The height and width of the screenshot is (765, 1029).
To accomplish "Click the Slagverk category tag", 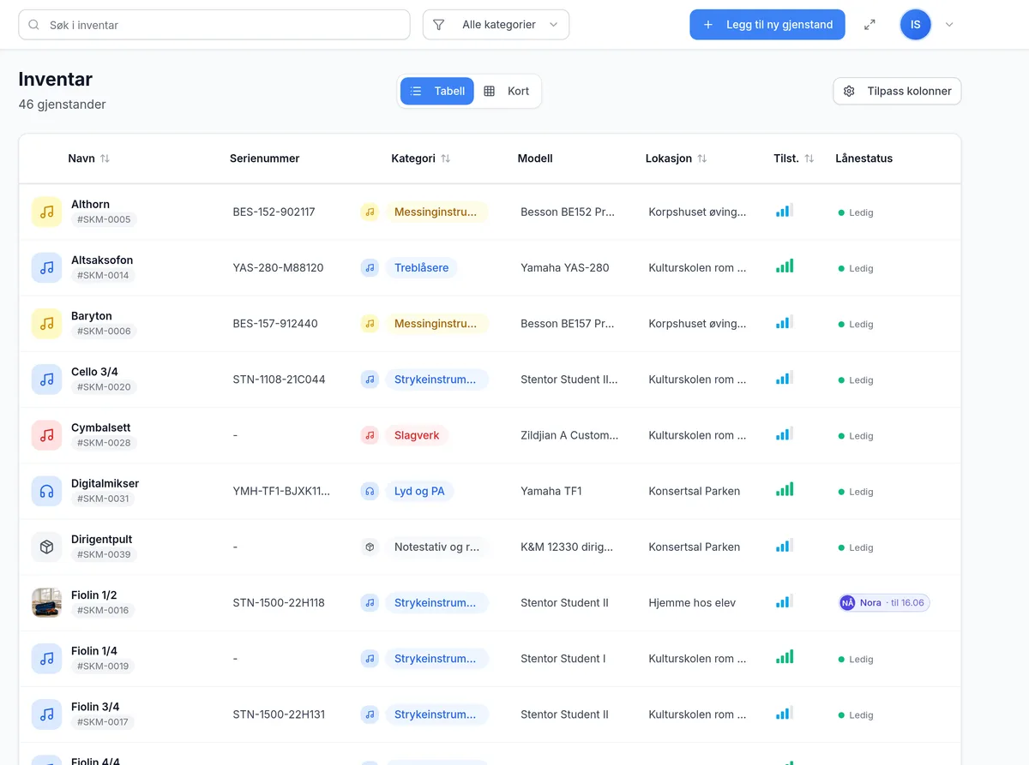I will [417, 435].
